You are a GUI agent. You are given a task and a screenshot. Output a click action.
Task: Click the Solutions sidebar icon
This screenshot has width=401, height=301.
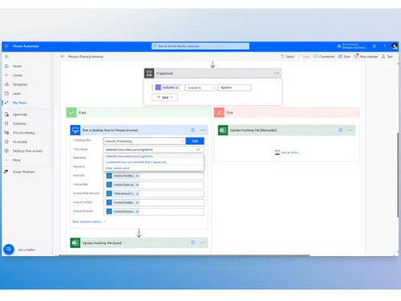(x=6, y=124)
